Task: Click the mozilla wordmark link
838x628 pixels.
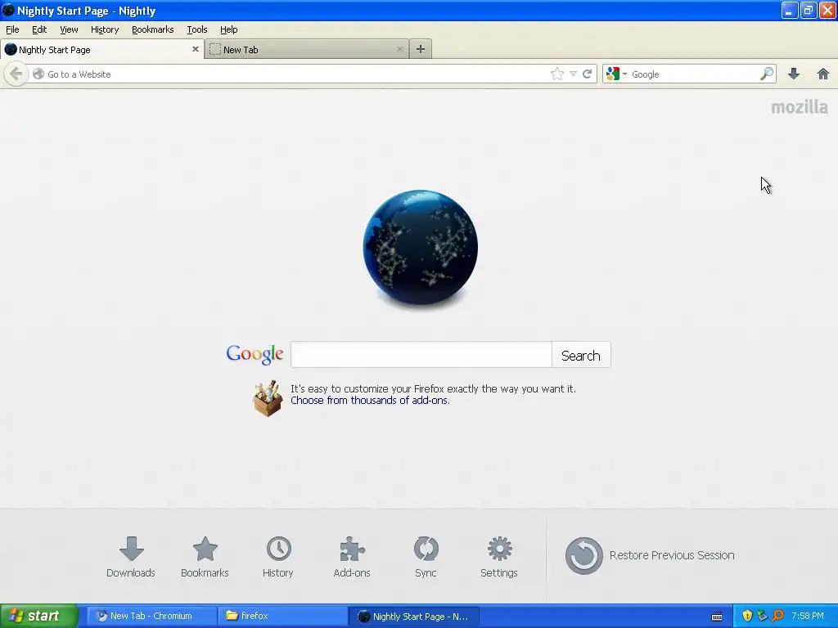Action: point(799,107)
